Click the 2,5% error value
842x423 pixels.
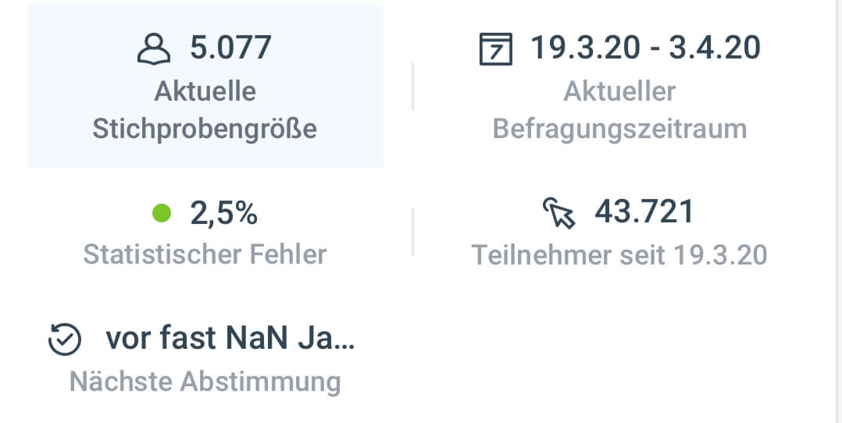(223, 213)
